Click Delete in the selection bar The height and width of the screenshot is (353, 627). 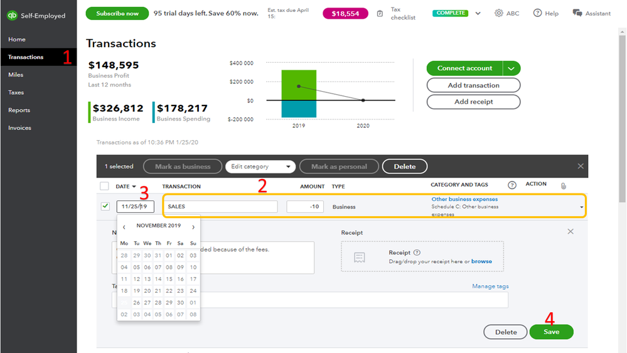[405, 166]
